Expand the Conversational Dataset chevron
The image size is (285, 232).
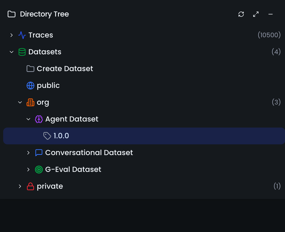coord(28,153)
